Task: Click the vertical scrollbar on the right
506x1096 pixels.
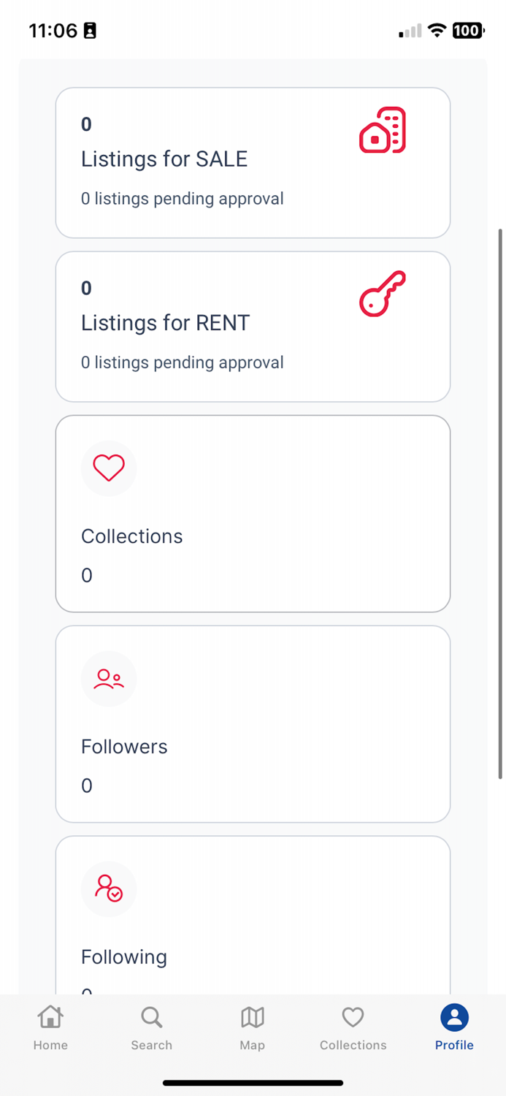Action: pyautogui.click(x=500, y=504)
